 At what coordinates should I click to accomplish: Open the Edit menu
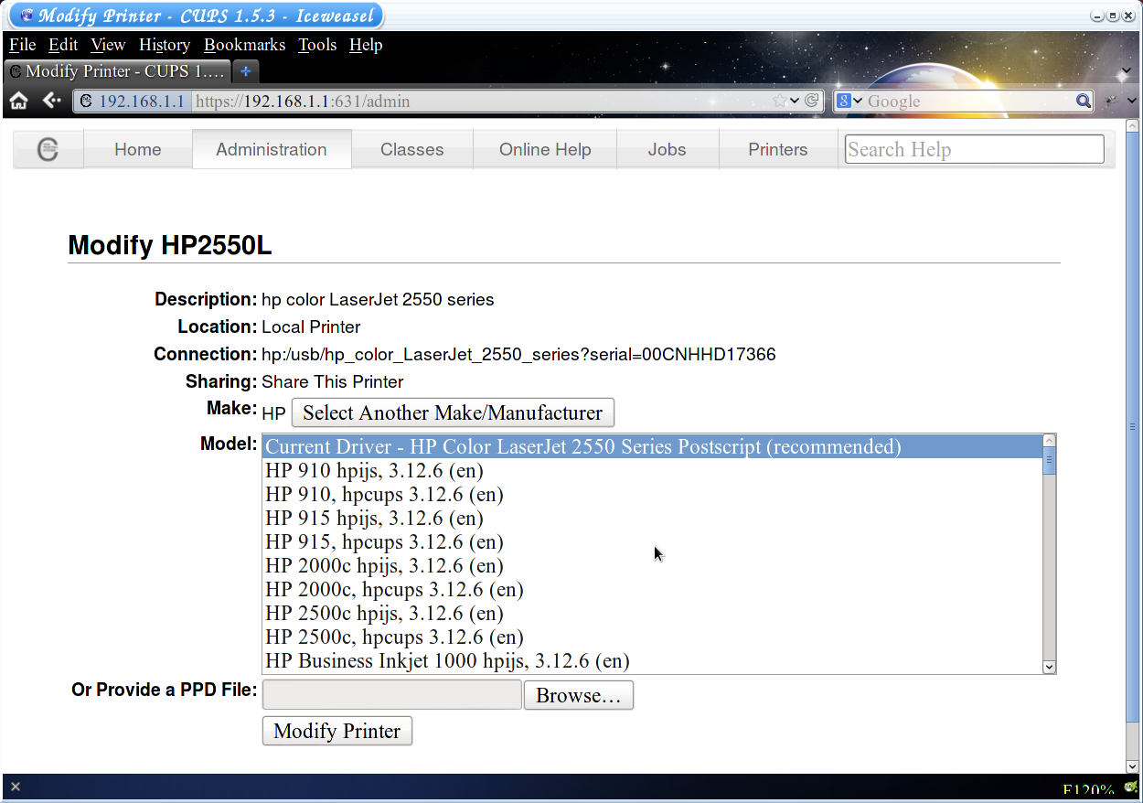[x=63, y=45]
